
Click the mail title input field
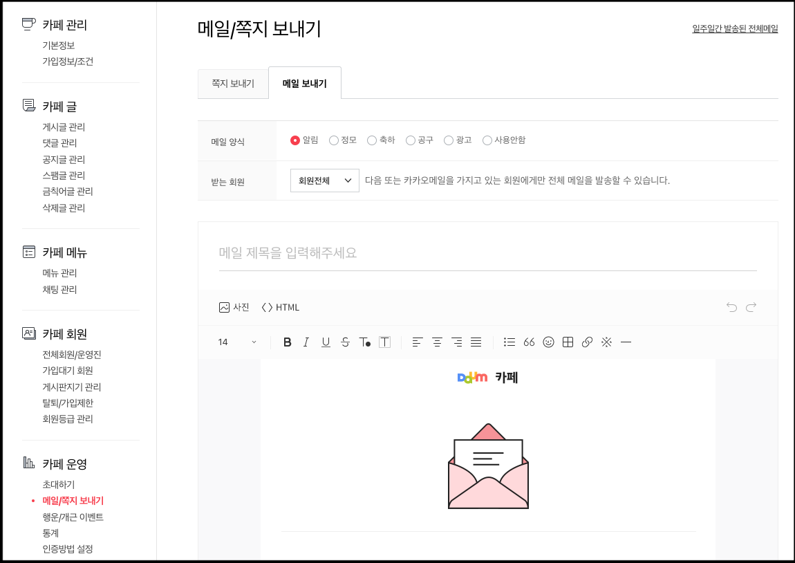488,252
